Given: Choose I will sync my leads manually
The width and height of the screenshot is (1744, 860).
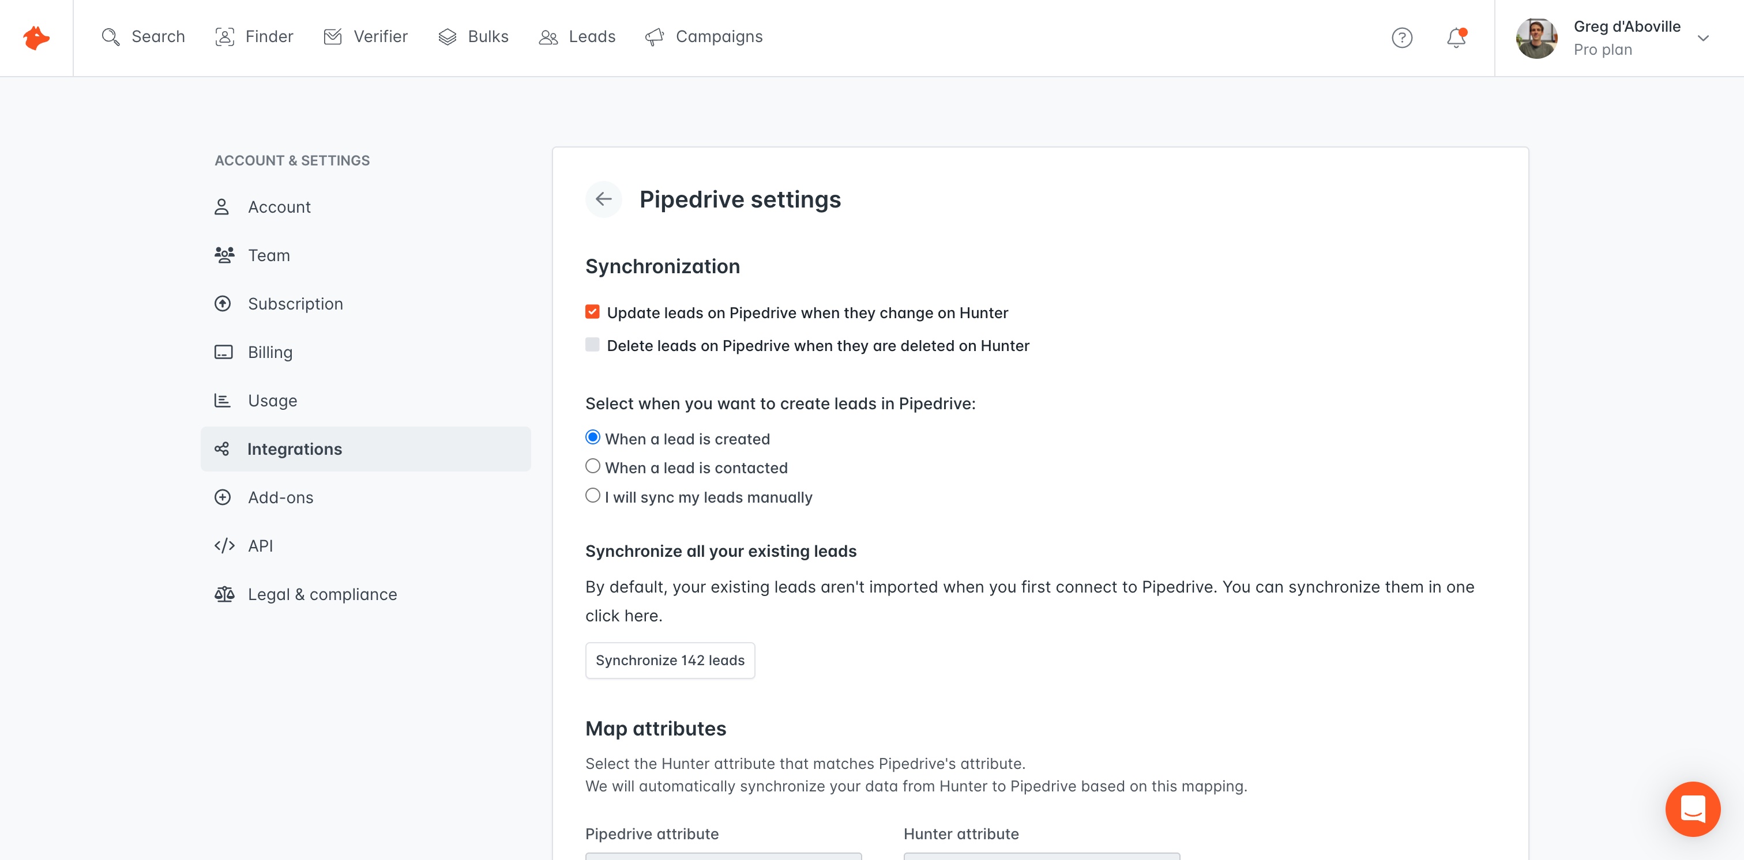Looking at the screenshot, I should coord(592,495).
